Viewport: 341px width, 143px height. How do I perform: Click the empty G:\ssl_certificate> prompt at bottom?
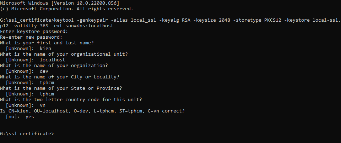(x=27, y=133)
